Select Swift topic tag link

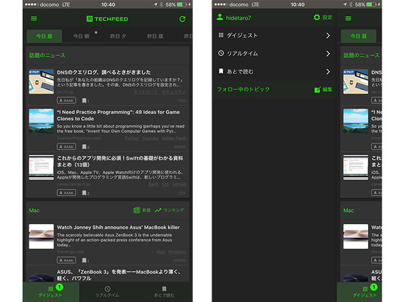153,185
